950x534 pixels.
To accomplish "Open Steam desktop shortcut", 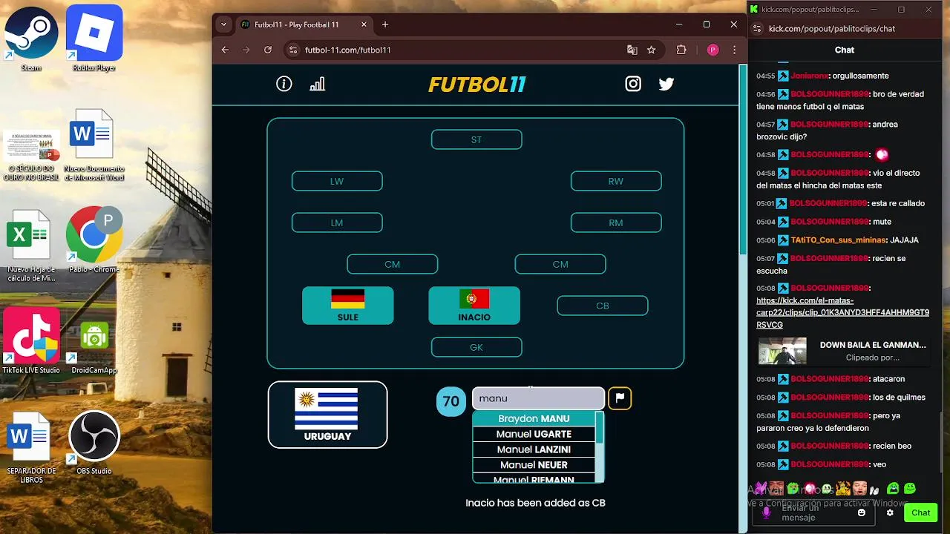I will click(x=31, y=39).
